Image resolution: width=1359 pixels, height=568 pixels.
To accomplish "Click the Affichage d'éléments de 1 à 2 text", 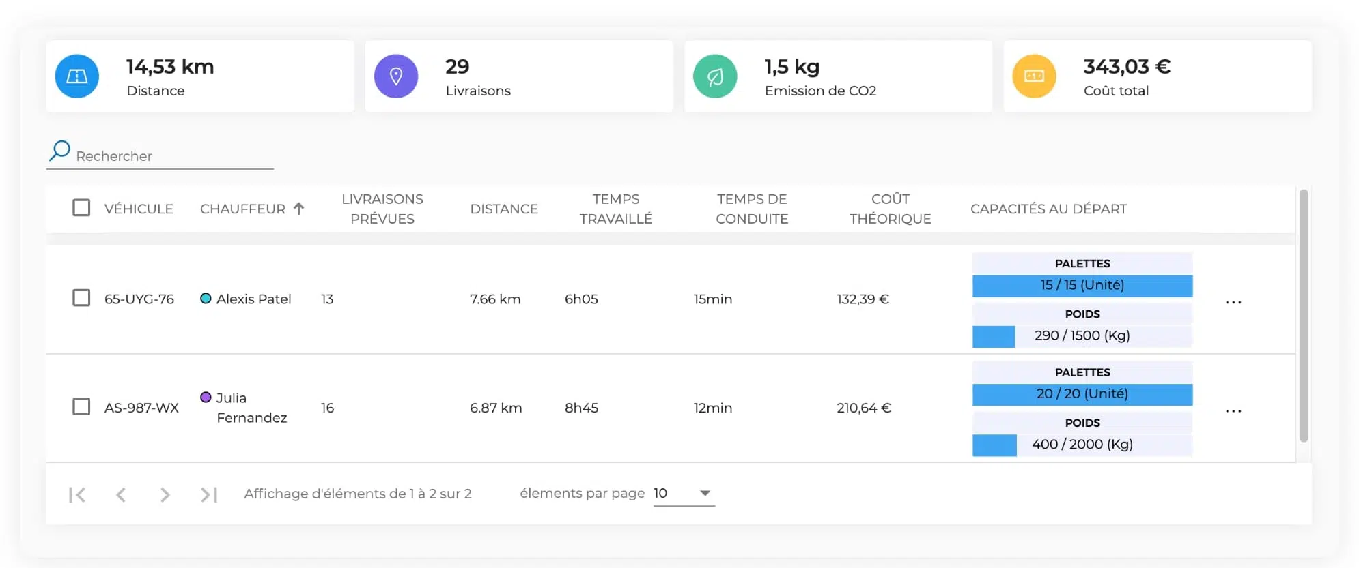I will click(x=358, y=494).
